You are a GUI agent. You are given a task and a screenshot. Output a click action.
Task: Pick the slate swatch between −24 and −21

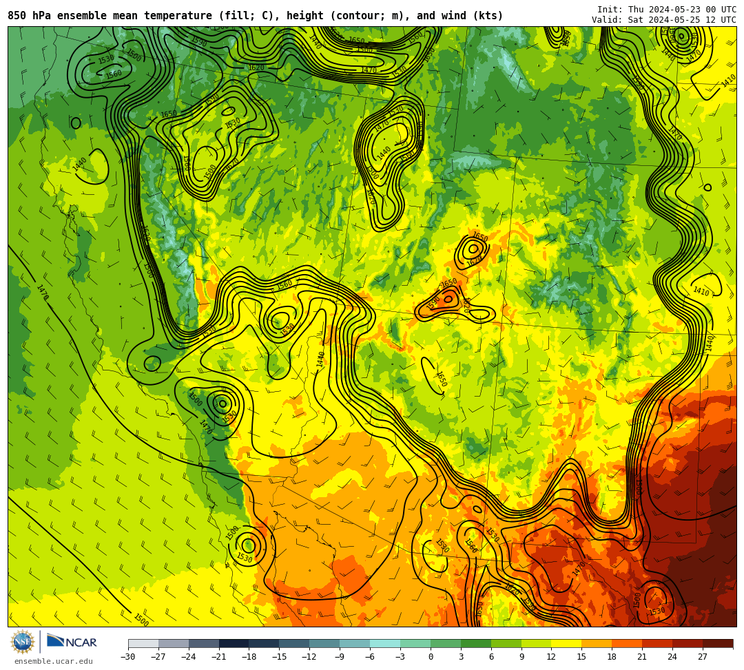(204, 643)
